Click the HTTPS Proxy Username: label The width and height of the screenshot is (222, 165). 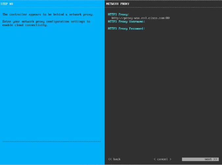pyautogui.click(x=126, y=21)
